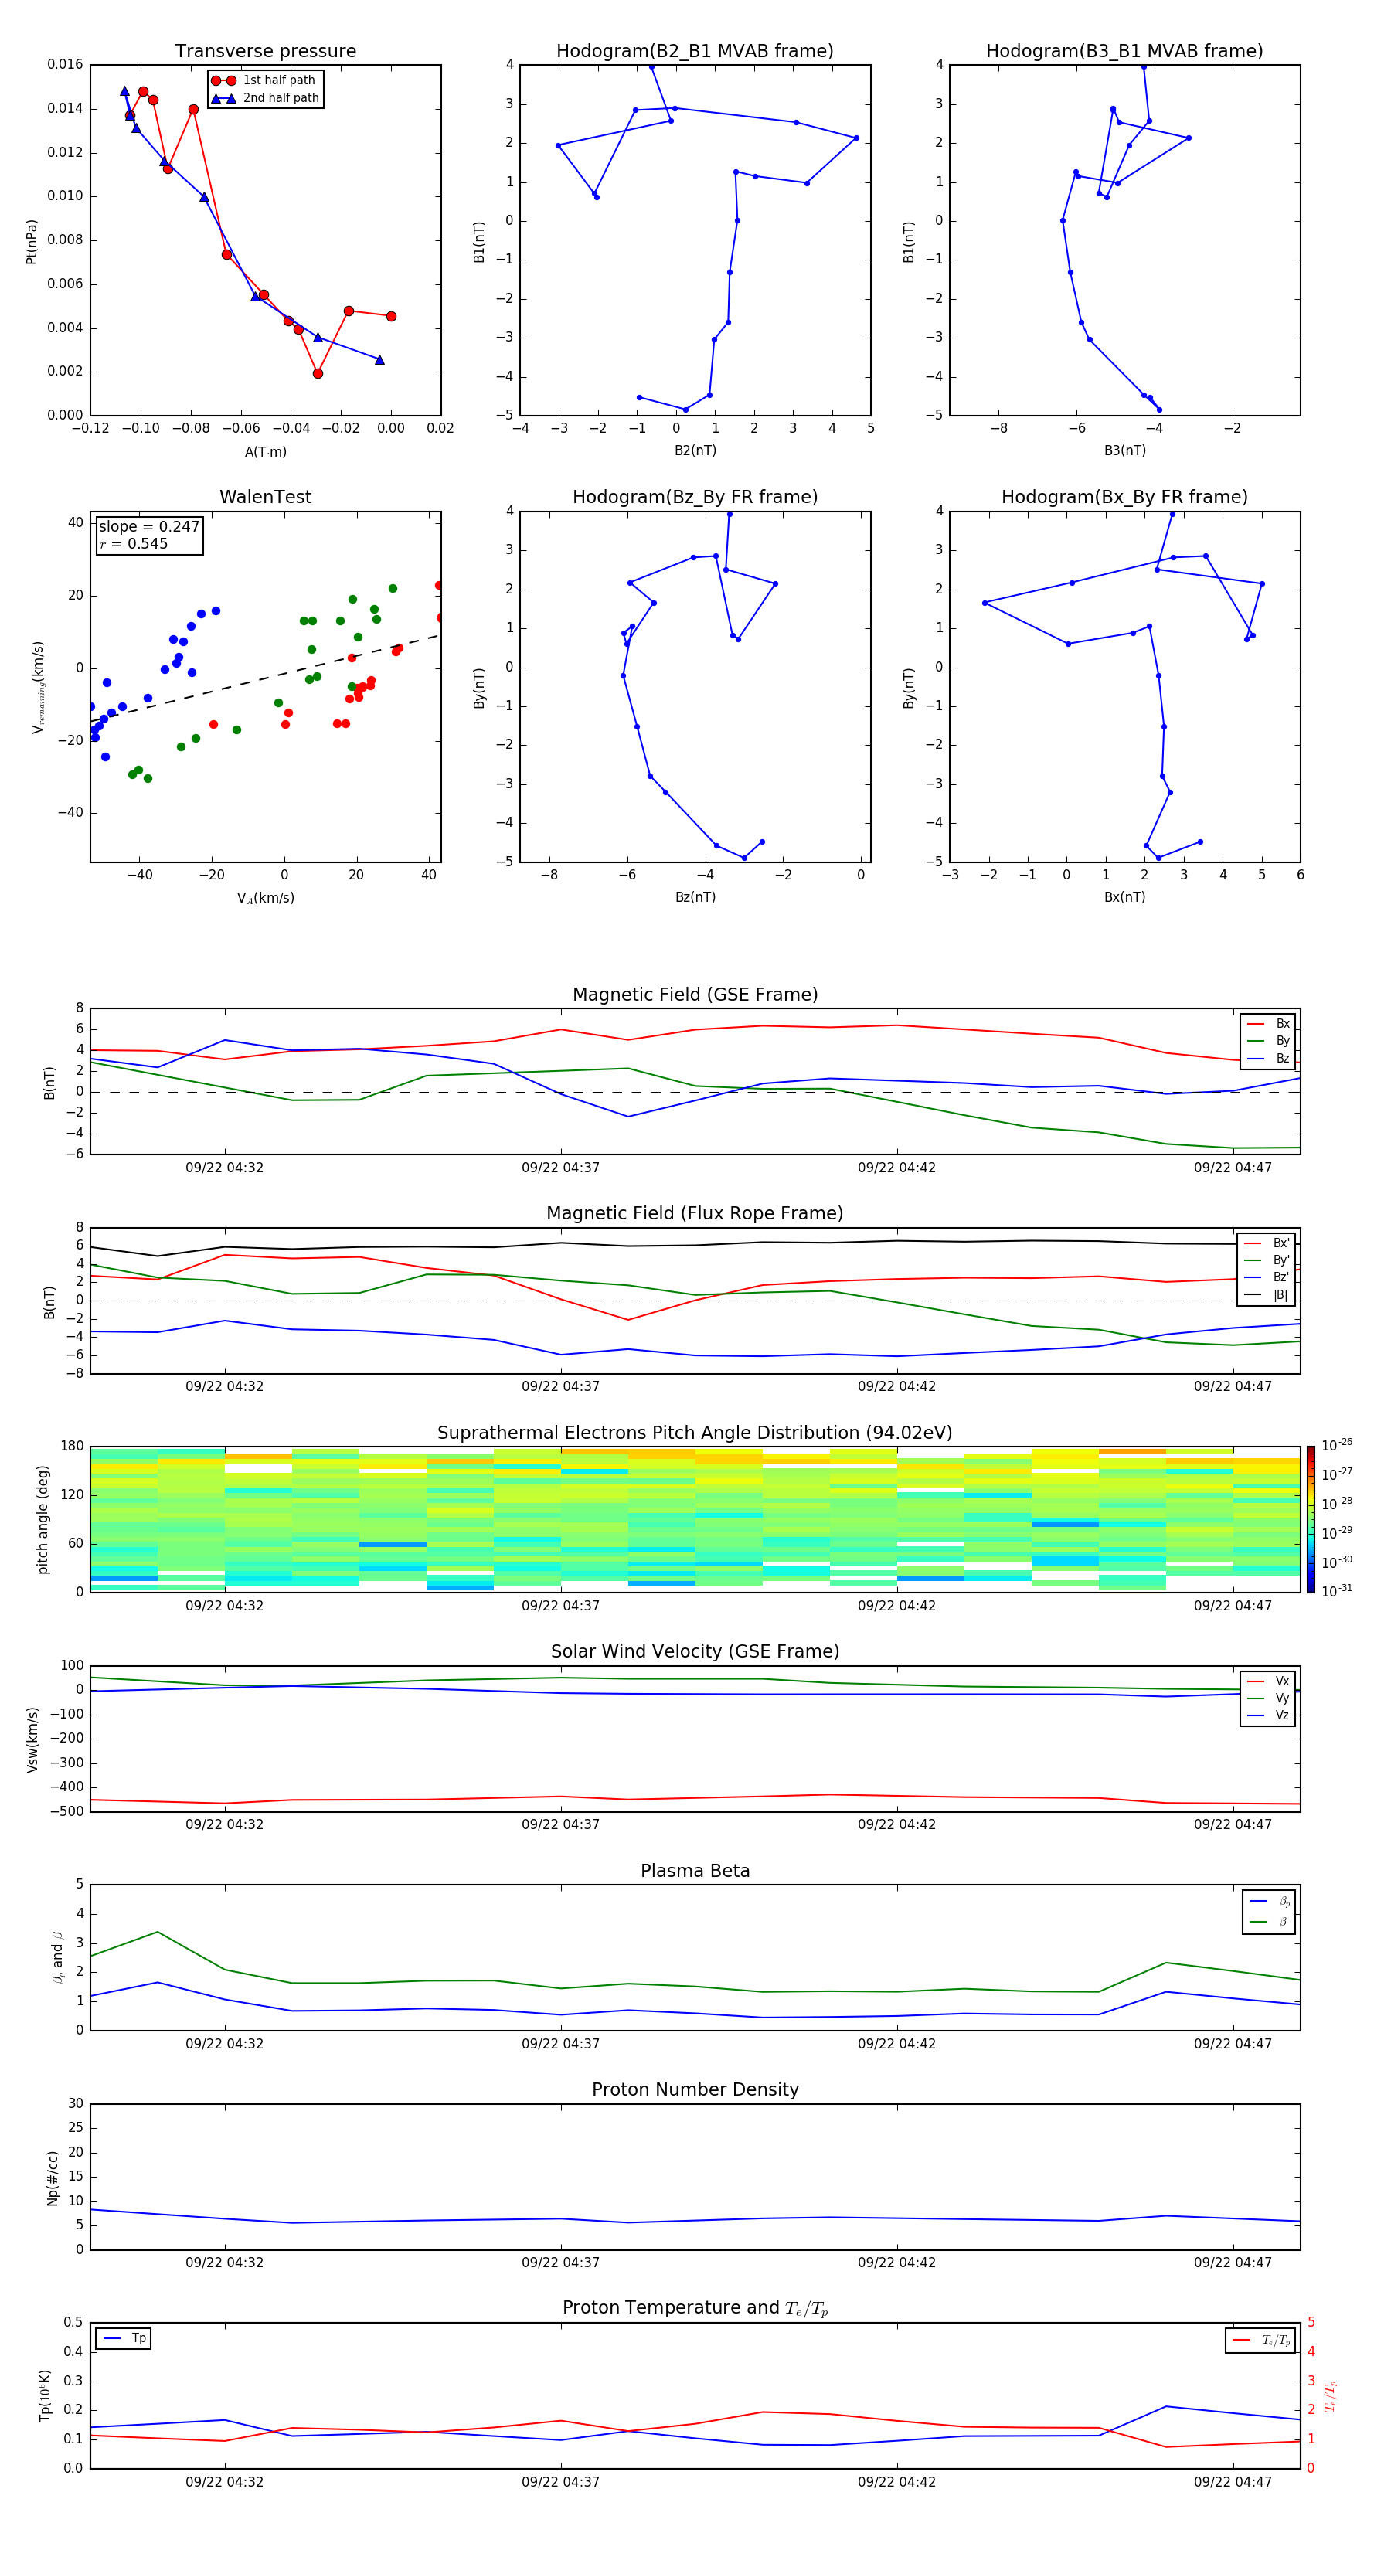The image size is (1391, 2550).
Task: Click '09/22 04:42' tick under solar wind plot
Action: (897, 1824)
